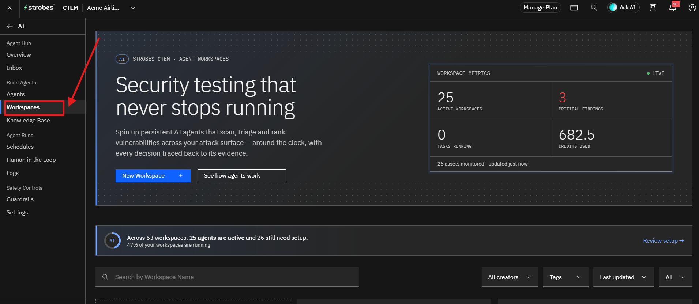Open the billing card icon

(x=574, y=8)
